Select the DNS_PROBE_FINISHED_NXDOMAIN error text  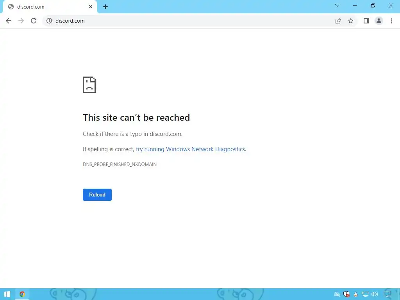pyautogui.click(x=120, y=164)
